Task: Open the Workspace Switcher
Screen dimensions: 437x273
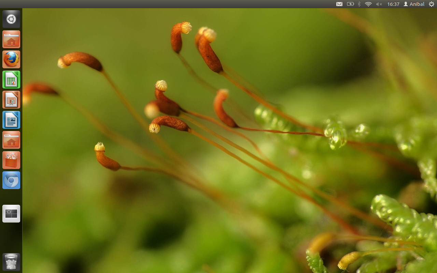Action: click(11, 214)
